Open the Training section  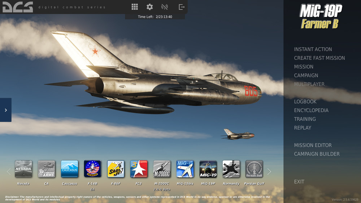305,119
